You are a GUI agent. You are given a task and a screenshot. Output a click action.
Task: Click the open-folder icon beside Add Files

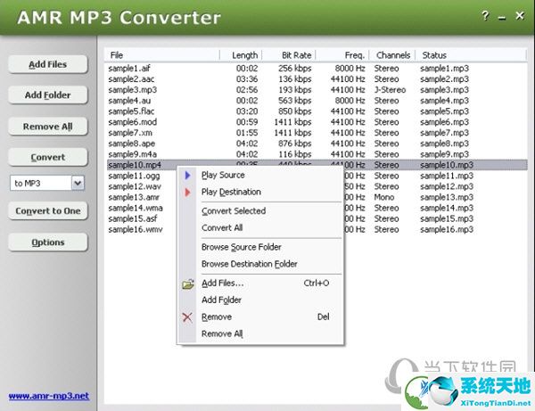pos(188,284)
